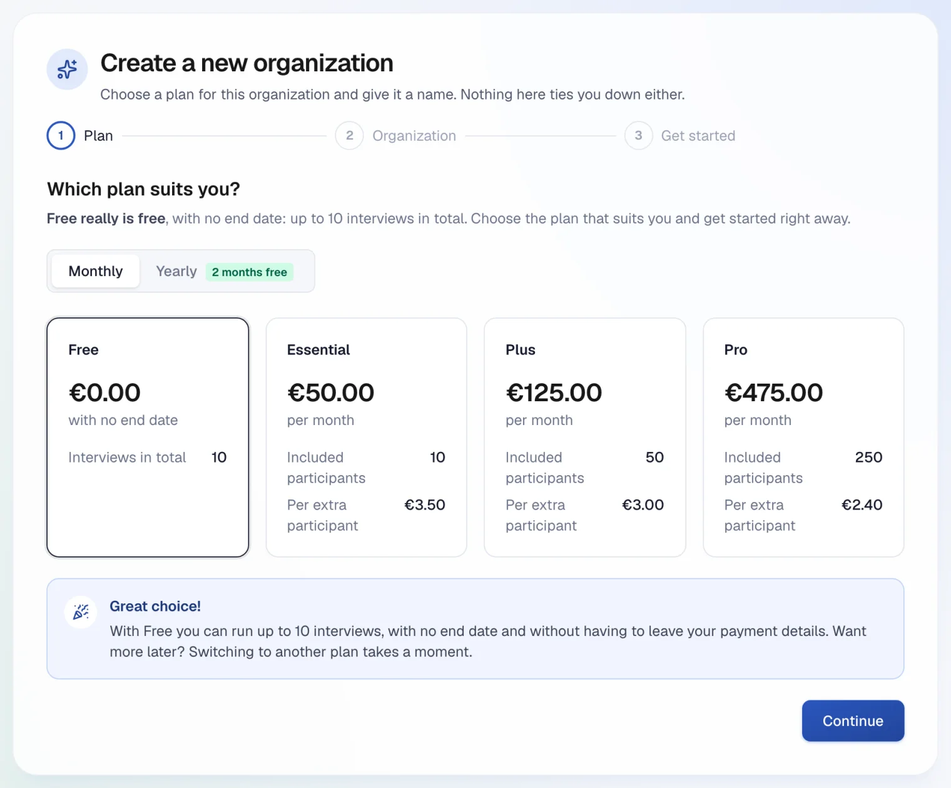Click the 'with no end date' text in Free card
The image size is (951, 788).
123,420
